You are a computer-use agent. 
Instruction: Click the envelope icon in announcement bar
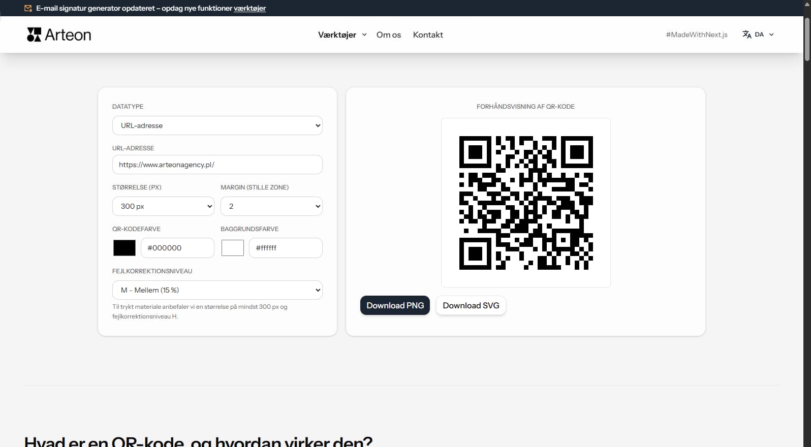tap(28, 8)
